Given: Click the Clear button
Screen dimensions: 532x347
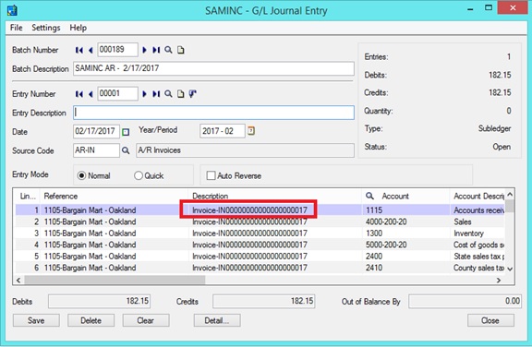Looking at the screenshot, I should click(146, 320).
